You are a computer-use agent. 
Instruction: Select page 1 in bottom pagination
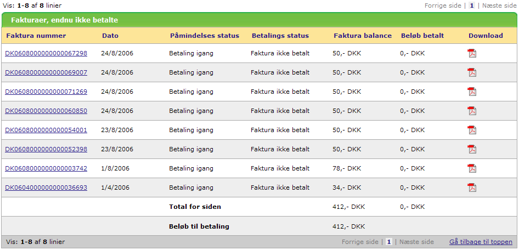click(x=389, y=242)
